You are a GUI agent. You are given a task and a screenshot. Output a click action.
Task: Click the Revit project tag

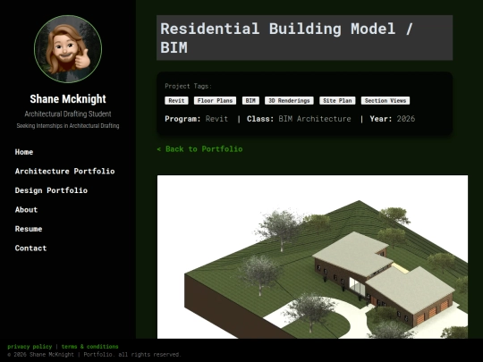click(x=176, y=101)
